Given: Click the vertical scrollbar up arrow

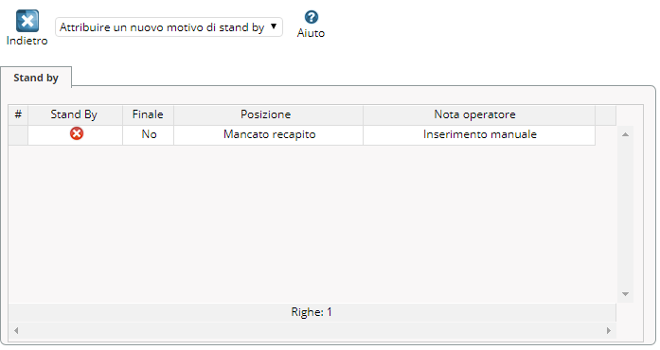Looking at the screenshot, I should click(626, 134).
